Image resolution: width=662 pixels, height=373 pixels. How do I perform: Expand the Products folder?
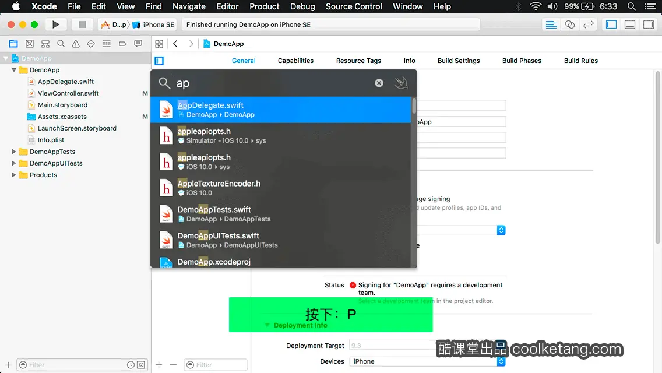point(14,174)
